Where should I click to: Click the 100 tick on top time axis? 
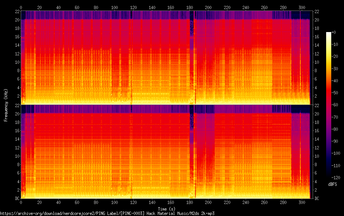pos(114,7)
